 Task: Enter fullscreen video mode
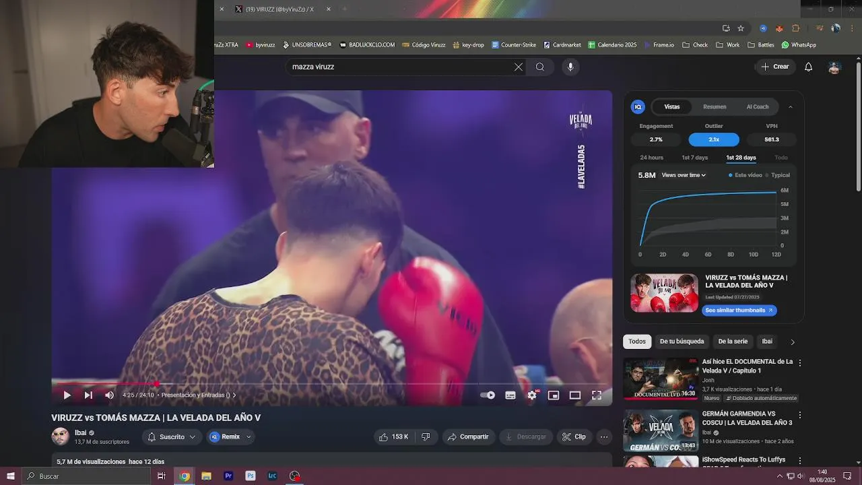597,395
